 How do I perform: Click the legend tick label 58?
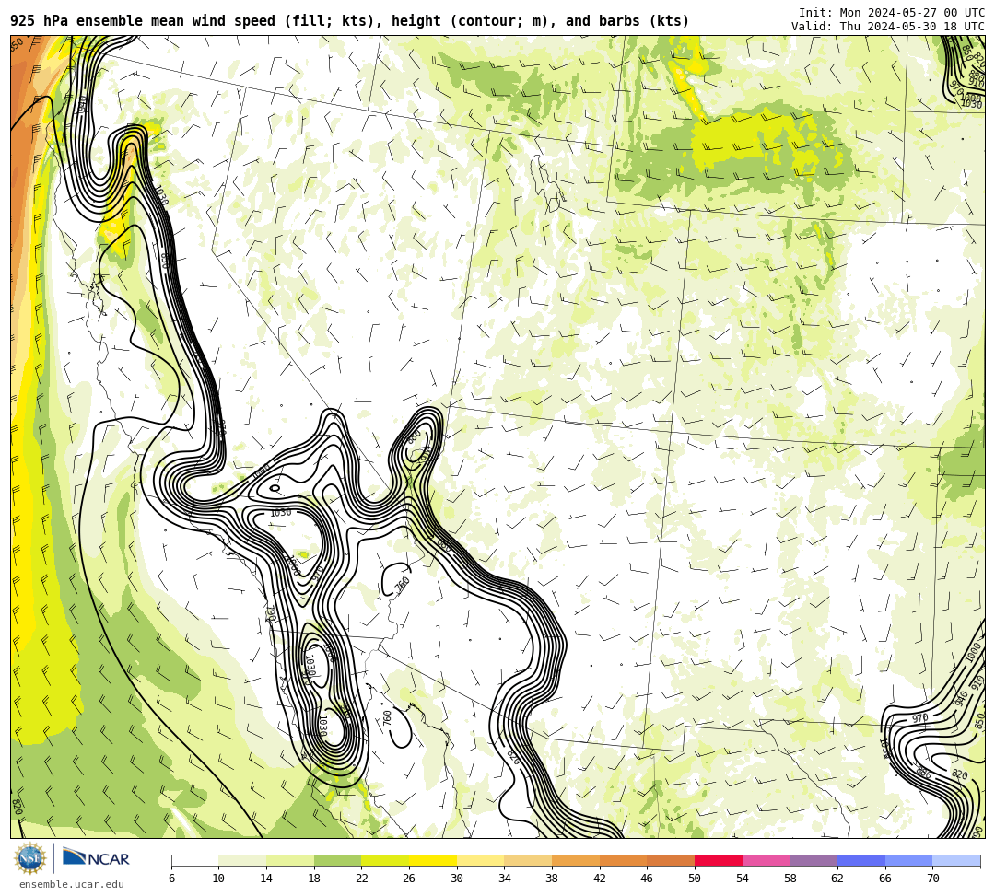point(790,879)
